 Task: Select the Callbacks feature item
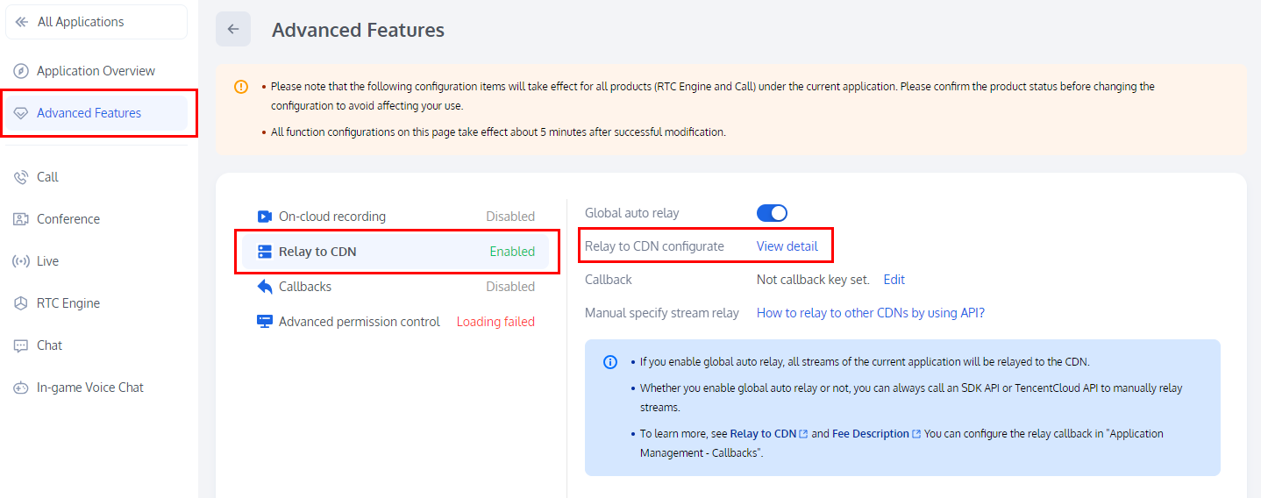(305, 287)
